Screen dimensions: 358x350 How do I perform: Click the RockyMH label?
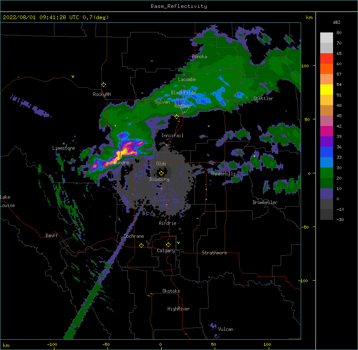coord(102,94)
